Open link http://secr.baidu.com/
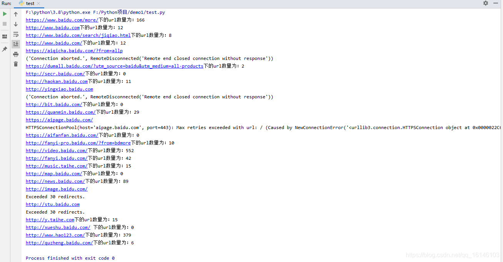Viewport: 503px width, 262px height. [55, 74]
